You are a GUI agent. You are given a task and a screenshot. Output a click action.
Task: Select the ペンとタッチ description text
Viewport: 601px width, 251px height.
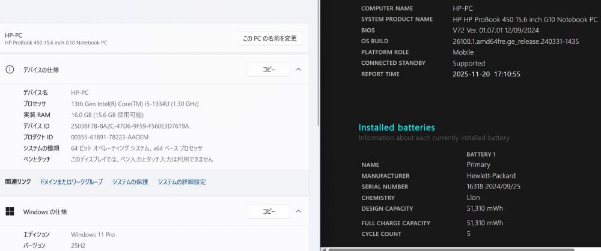click(x=142, y=159)
